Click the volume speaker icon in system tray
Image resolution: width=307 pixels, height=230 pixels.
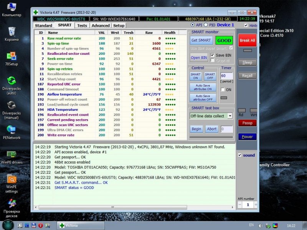(261, 225)
